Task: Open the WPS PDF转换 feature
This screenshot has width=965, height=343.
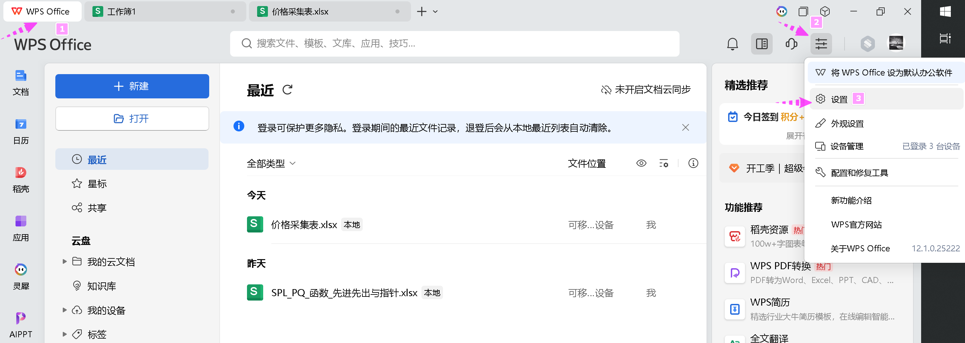Action: click(809, 273)
